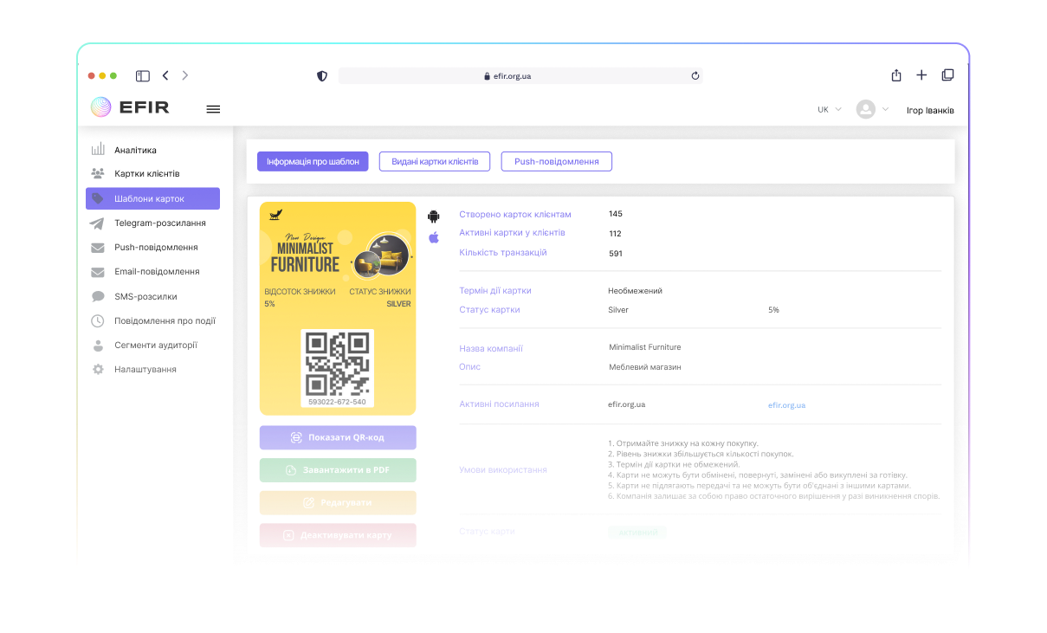Follow the blue efir.org.ua link

pyautogui.click(x=786, y=405)
